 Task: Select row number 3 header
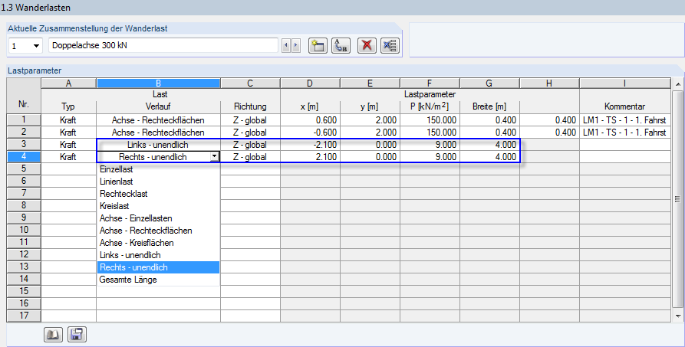(24, 144)
